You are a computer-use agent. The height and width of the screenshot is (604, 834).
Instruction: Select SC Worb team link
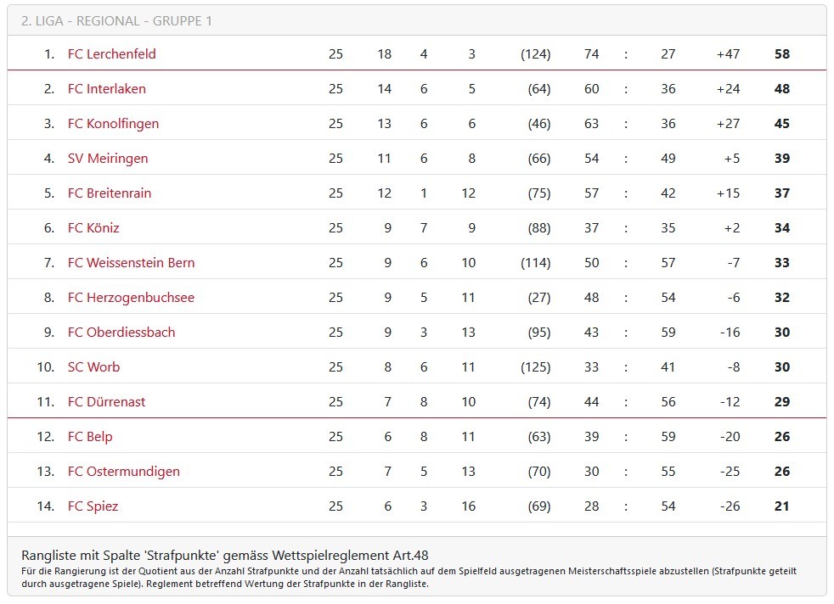click(x=93, y=366)
